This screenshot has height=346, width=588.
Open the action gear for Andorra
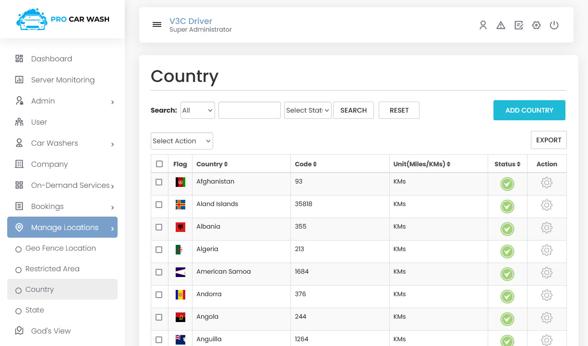[547, 295]
